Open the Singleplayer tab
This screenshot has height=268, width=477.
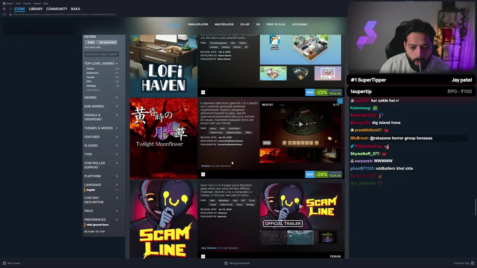(x=198, y=24)
